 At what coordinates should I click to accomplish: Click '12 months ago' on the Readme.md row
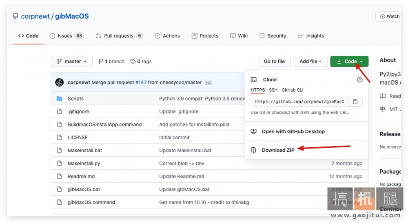pos(346,177)
